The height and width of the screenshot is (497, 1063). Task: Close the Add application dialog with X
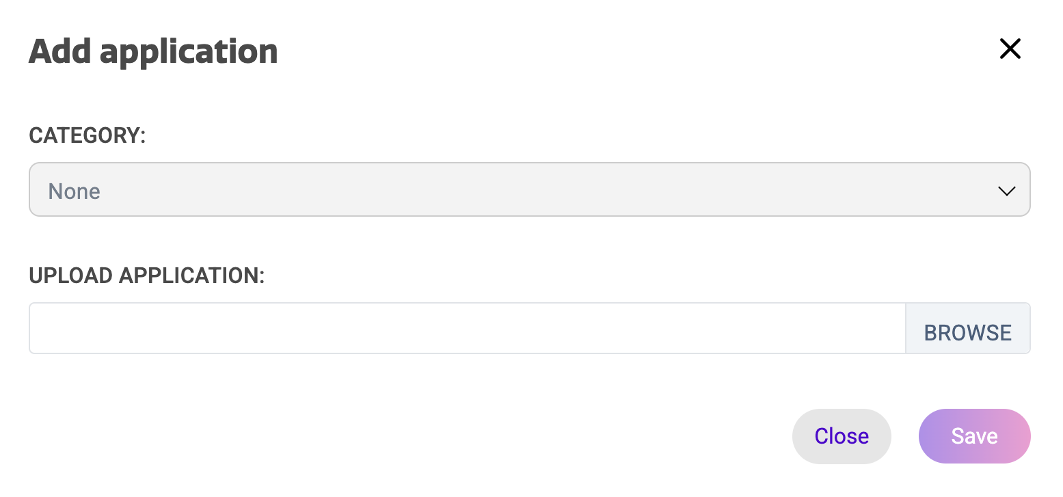[x=1010, y=49]
